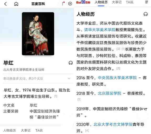
Task: Open the hamburger menu icon
Action: point(147,2)
